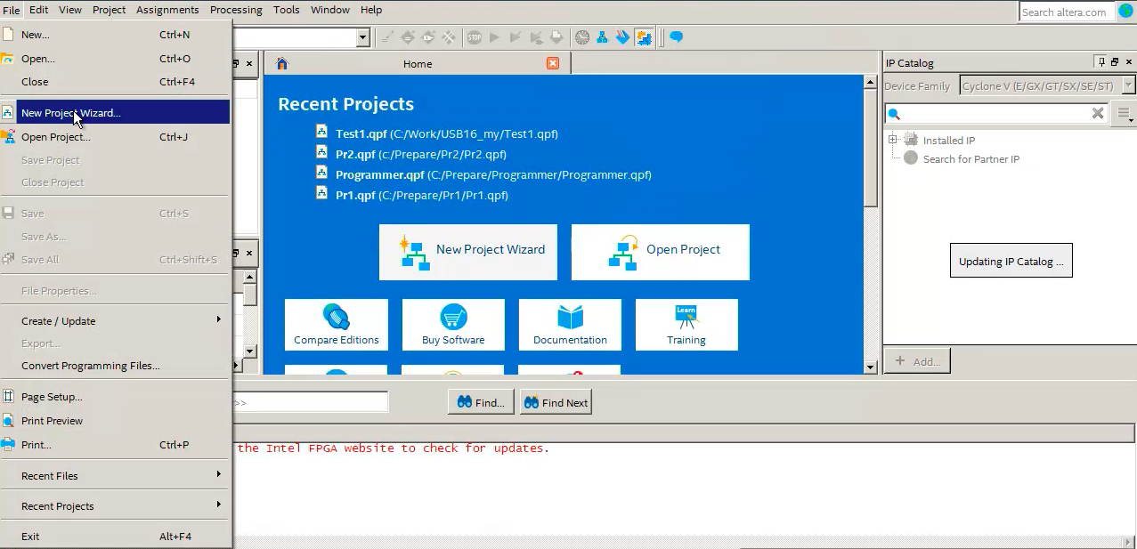The width and height of the screenshot is (1137, 549).
Task: Open the Training tile
Action: [686, 325]
